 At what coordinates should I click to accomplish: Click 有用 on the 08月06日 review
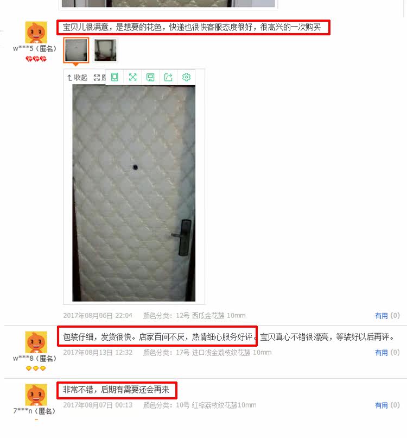[381, 316]
